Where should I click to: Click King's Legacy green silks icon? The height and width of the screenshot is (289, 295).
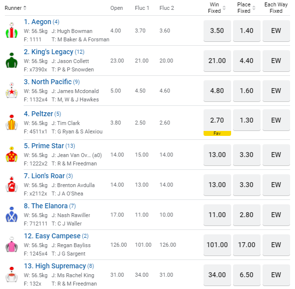11,61
